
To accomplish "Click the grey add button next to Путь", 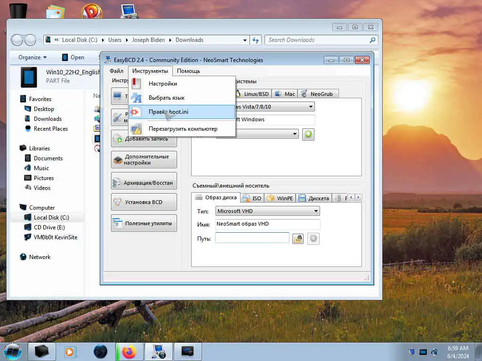I will 313,238.
